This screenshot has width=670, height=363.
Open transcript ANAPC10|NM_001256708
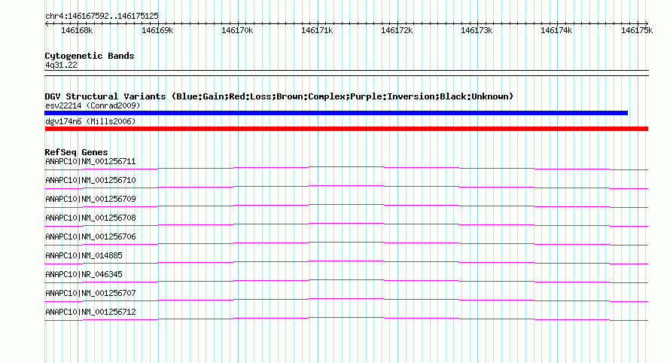click(x=90, y=218)
